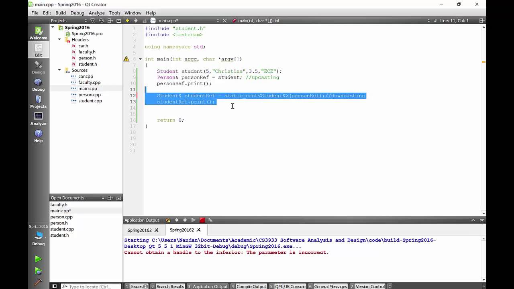
Task: Split the editor view
Action: click(x=482, y=20)
